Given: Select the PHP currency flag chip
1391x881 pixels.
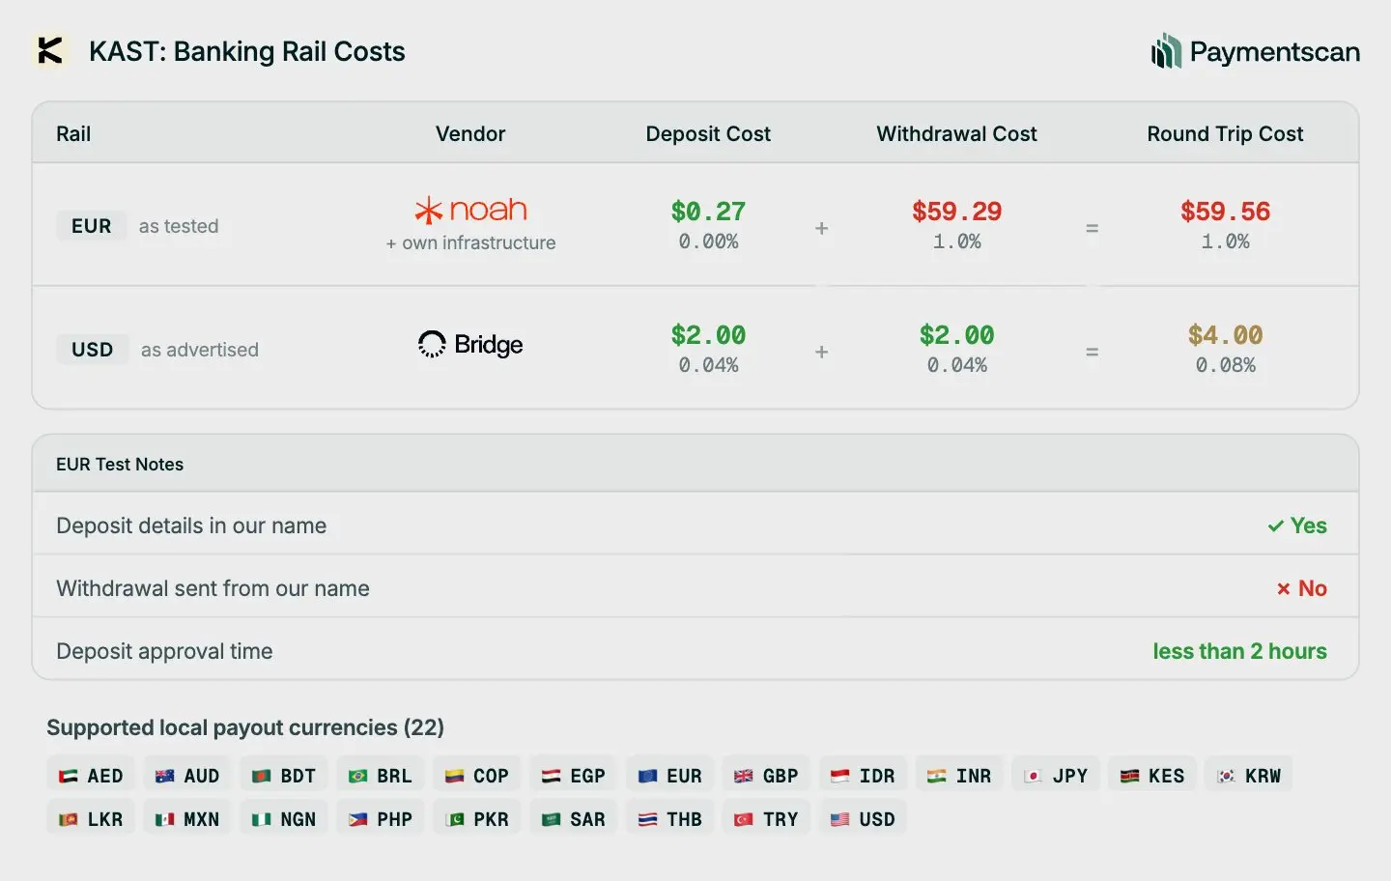Looking at the screenshot, I should (x=381, y=819).
